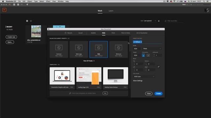Open the File menu
This screenshot has height=118, width=211.
click(x=19, y=1)
